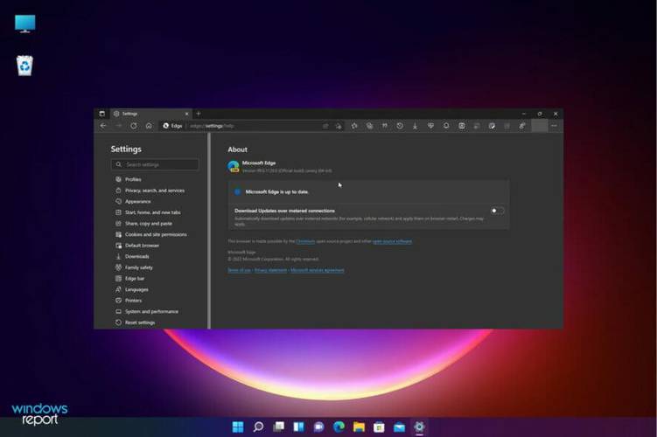Image resolution: width=657 pixels, height=437 pixels.
Task: Open the Terms of use link
Action: tap(239, 270)
